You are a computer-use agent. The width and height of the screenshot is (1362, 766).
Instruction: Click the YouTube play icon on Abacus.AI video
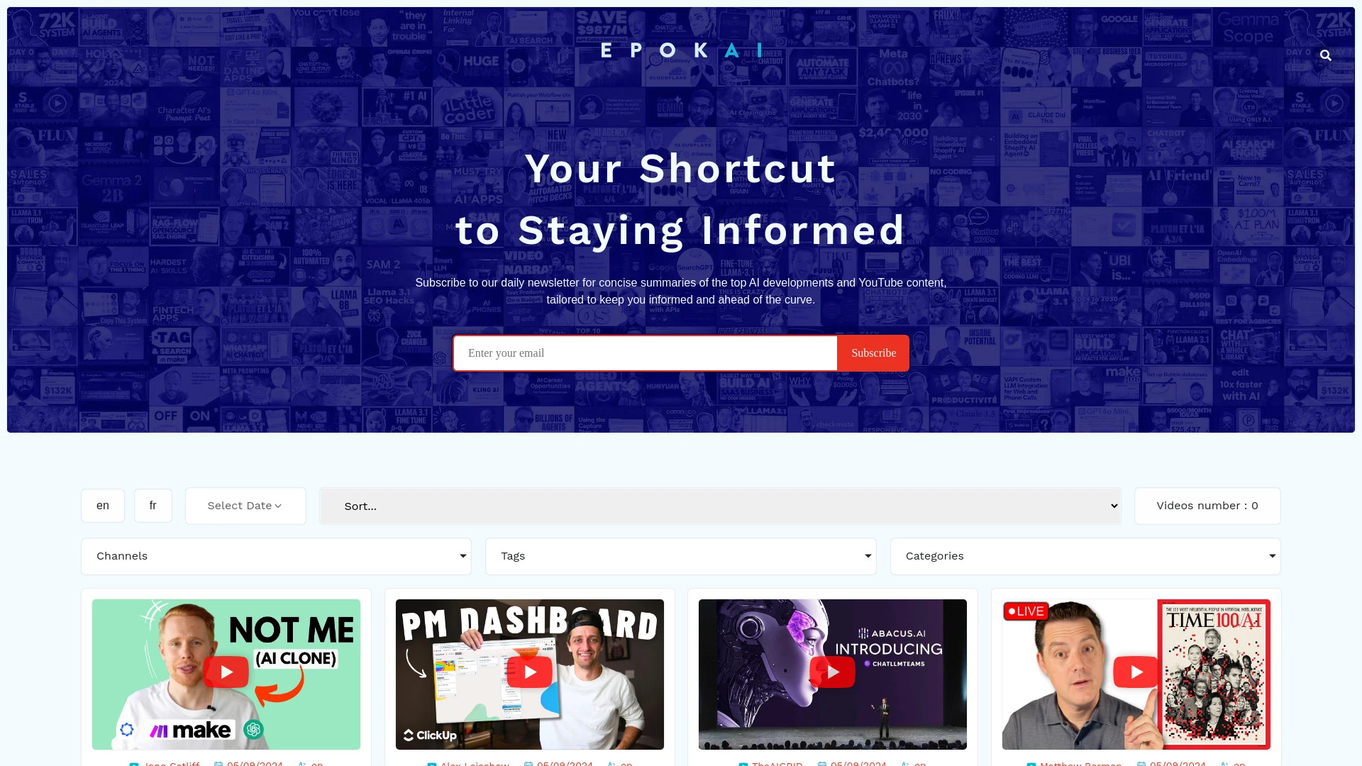click(x=833, y=673)
